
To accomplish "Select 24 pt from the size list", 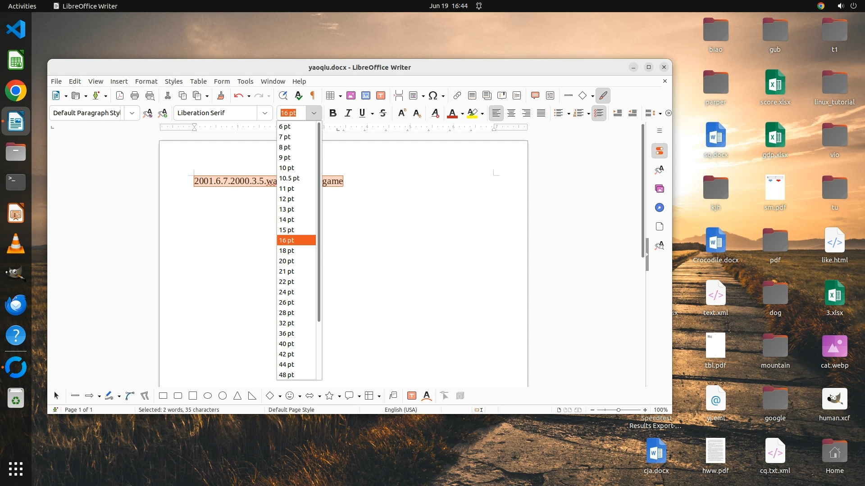I will [x=287, y=292].
